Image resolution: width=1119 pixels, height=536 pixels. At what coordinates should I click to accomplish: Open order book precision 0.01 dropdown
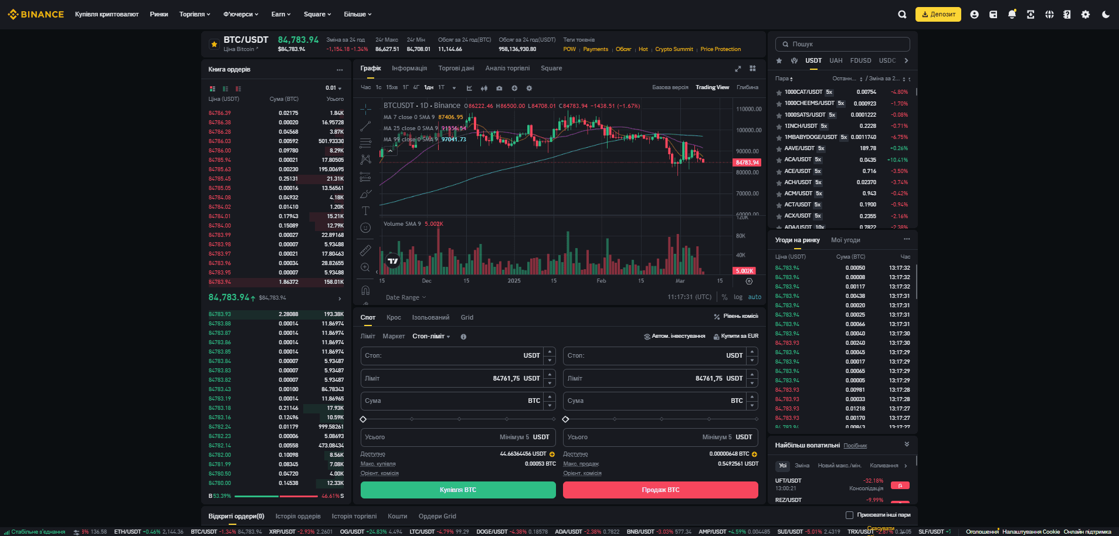334,88
